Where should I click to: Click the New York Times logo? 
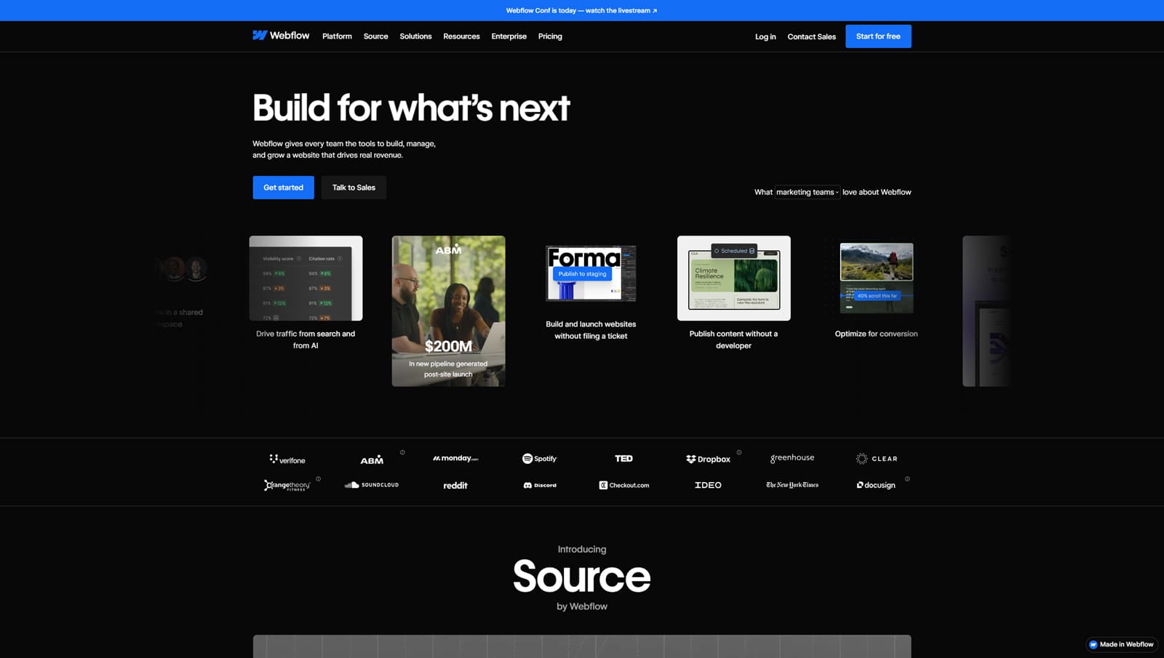point(792,485)
